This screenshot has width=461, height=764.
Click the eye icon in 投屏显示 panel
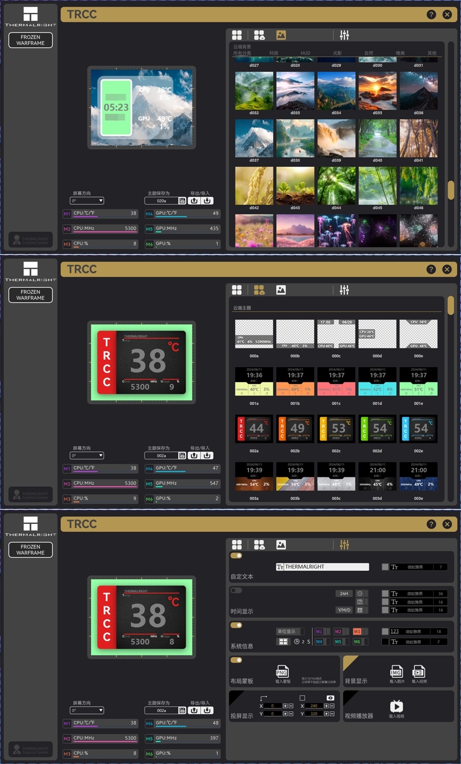(x=330, y=698)
